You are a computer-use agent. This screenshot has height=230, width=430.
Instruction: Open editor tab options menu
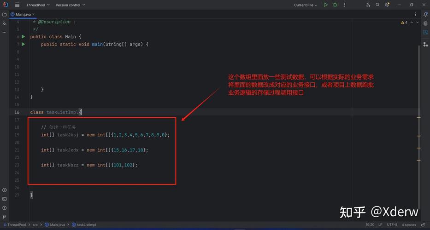[x=415, y=14]
